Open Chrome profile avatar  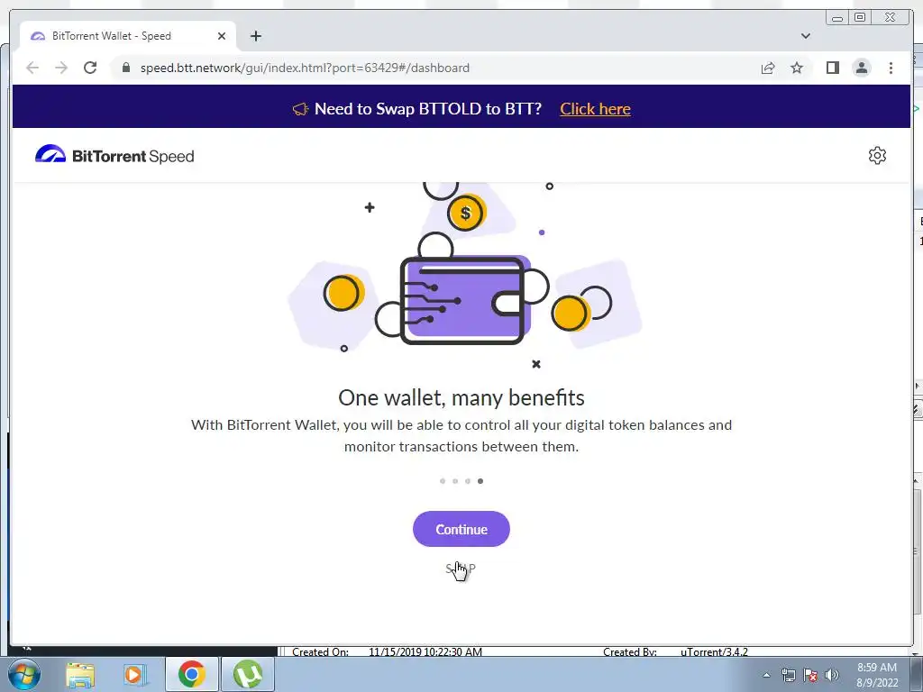coord(862,68)
